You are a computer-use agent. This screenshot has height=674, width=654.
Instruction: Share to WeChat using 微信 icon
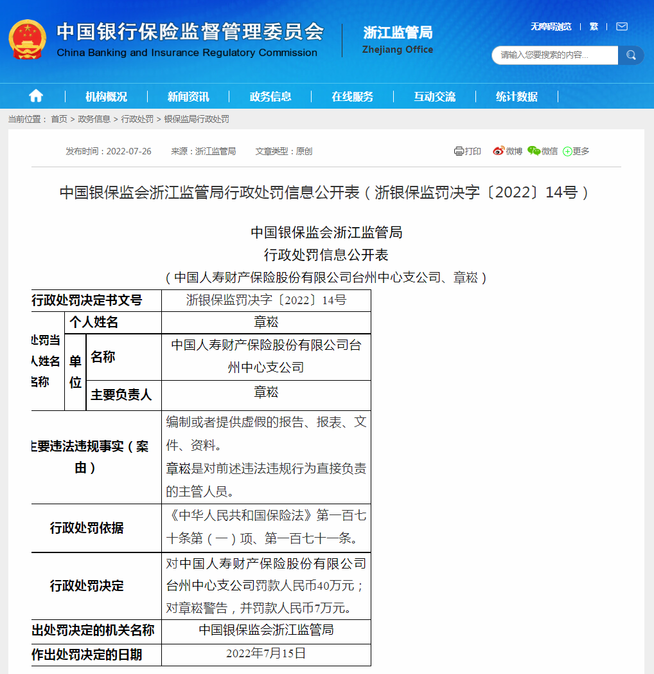542,151
